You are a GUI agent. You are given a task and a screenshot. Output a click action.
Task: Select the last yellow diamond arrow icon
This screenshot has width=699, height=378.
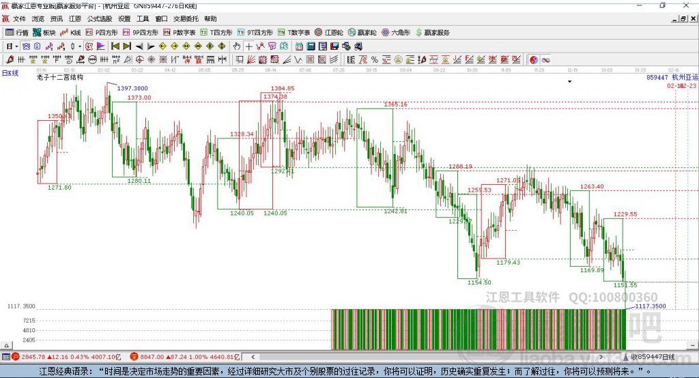coord(222,46)
